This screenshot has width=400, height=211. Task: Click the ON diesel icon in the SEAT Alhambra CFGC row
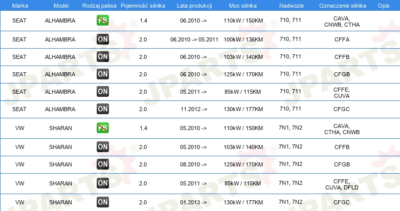102,109
